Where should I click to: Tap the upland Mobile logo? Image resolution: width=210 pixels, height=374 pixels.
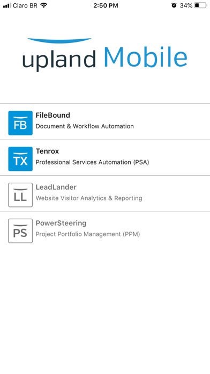(105, 55)
